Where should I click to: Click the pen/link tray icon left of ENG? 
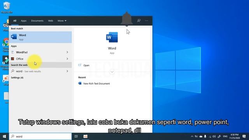[219, 136]
